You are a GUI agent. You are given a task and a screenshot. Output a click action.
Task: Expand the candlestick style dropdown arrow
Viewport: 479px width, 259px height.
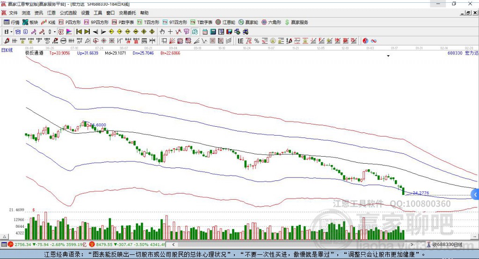(55, 32)
